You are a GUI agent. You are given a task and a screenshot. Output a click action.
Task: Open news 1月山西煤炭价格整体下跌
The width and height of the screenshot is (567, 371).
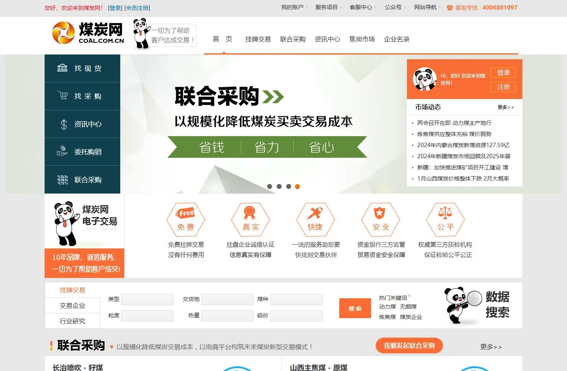pos(463,179)
